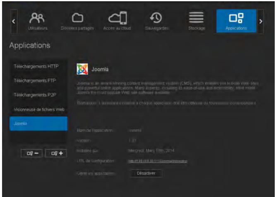
Task: Select Téléchargements P2P in the list
Action: coord(38,95)
